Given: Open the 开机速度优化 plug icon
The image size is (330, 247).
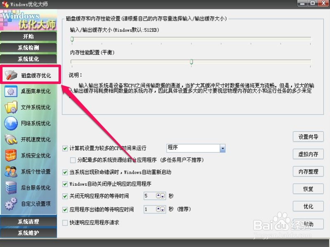Looking at the screenshot, I should coord(11,139).
